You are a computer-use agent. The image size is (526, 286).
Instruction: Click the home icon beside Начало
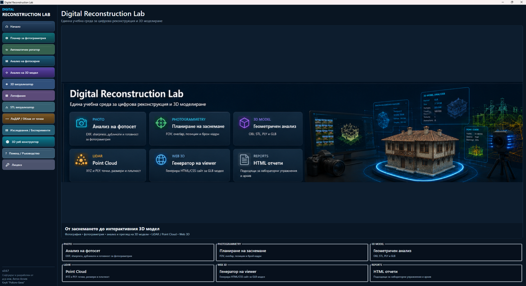[7, 26]
